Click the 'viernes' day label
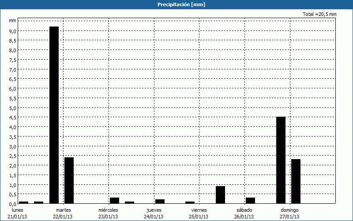 199,210
